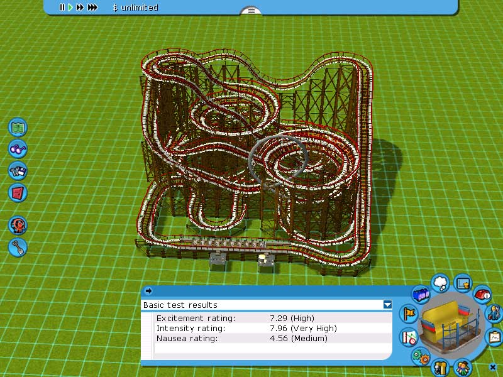The image size is (503, 377).
Task: Open the clipboard graph icon
Action: (x=495, y=337)
